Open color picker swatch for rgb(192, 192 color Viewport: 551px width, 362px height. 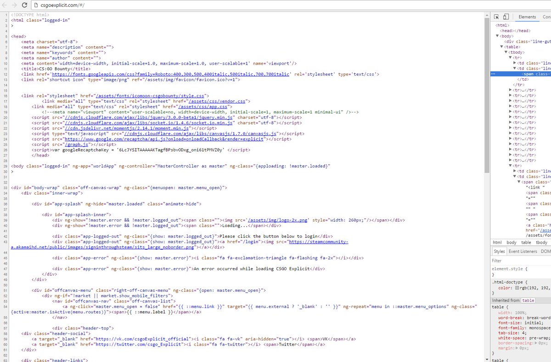point(517,288)
